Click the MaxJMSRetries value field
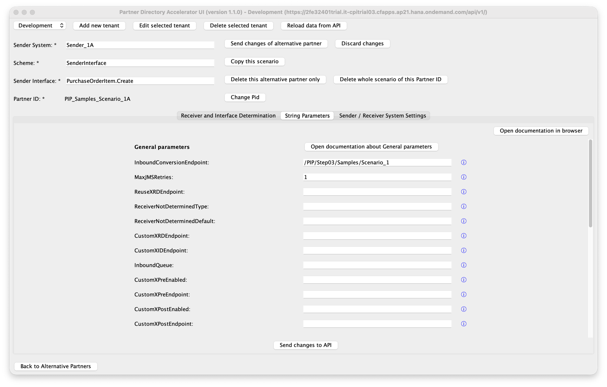The width and height of the screenshot is (607, 387). pos(377,177)
